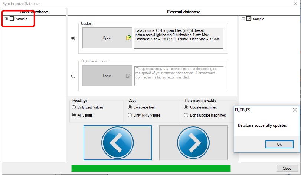Screen dimensions: 301x175
Task: Click the Example label in Local database
Action: click(21, 19)
